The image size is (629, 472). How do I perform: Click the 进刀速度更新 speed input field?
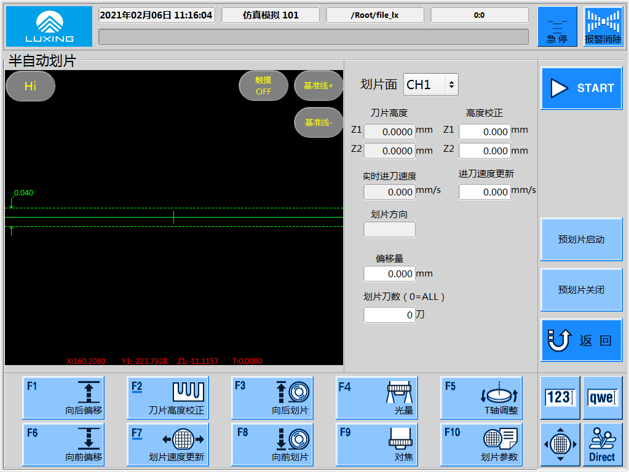pos(485,192)
